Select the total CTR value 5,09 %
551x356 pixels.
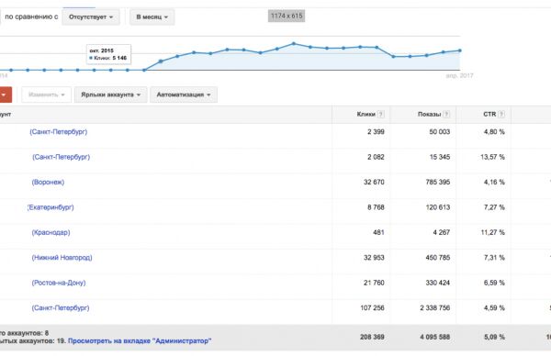[494, 337]
